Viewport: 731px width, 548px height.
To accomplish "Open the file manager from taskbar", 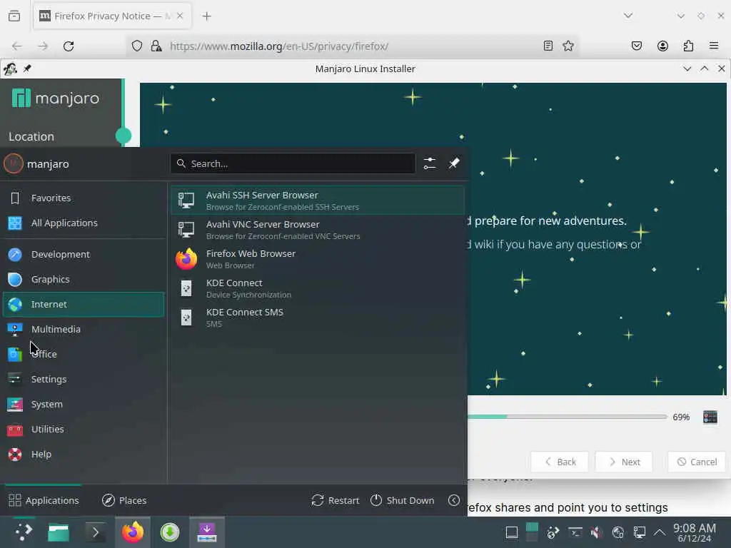I will coord(59,532).
